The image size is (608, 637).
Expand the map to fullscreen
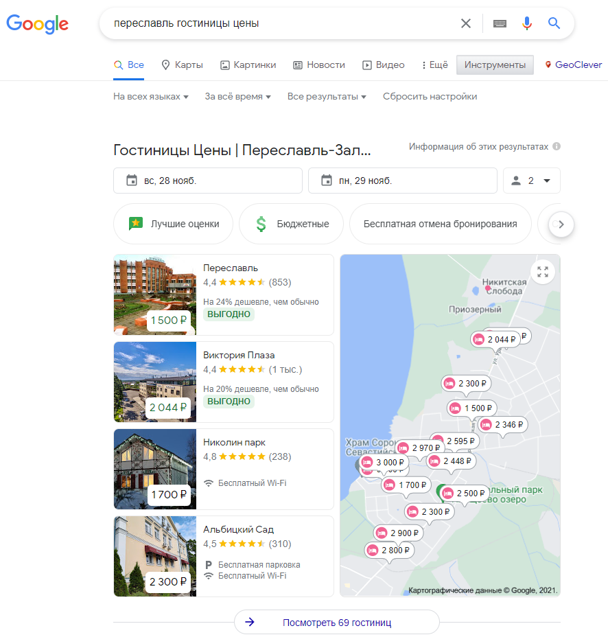[x=543, y=272]
